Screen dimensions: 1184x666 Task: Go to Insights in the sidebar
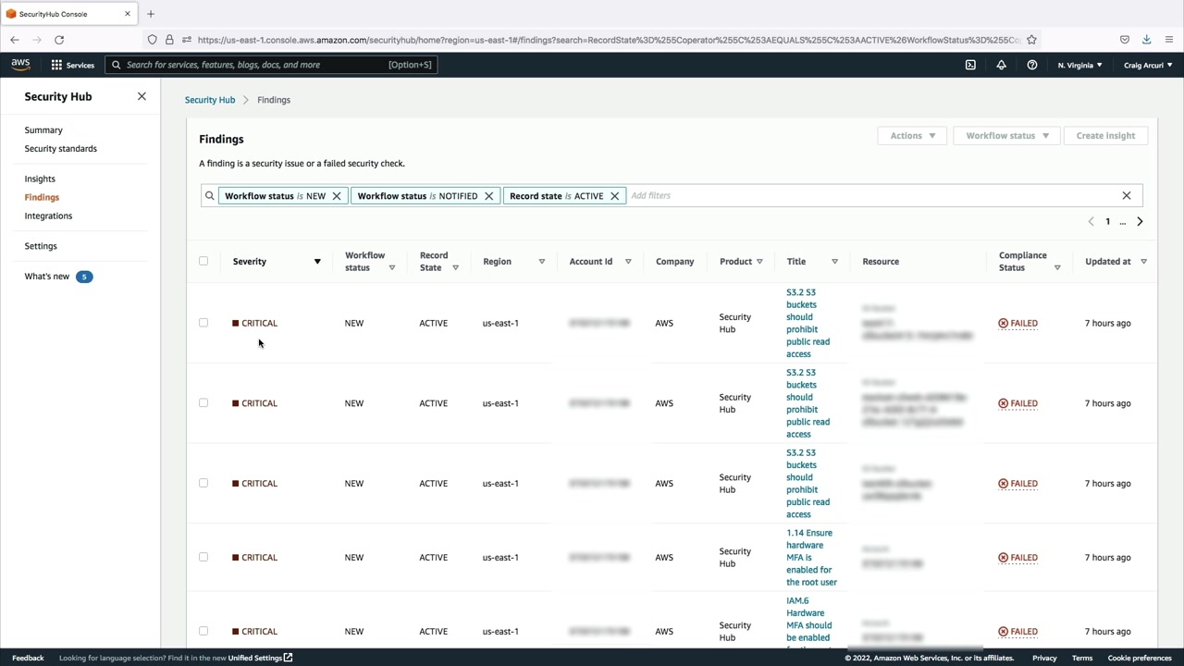click(40, 179)
